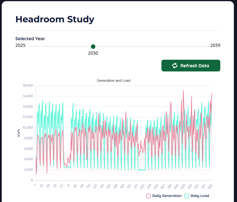The image size is (237, 202).
Task: Click the Selected Year label
Action: tap(30, 39)
